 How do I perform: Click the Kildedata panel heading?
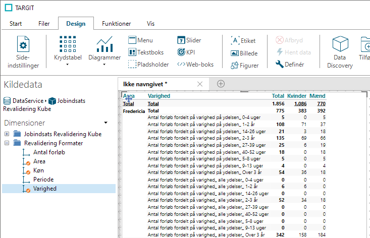point(23,84)
